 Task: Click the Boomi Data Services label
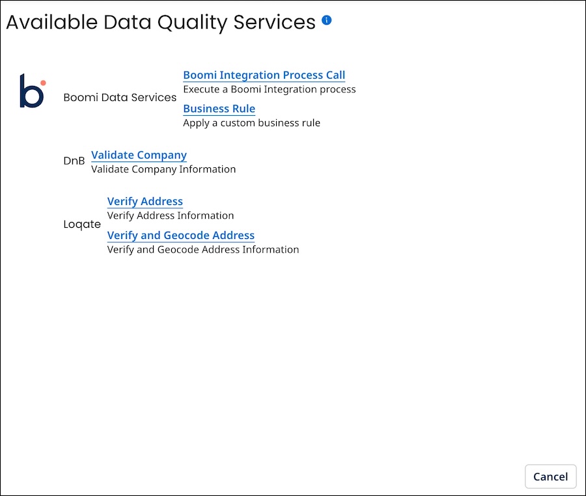(119, 97)
